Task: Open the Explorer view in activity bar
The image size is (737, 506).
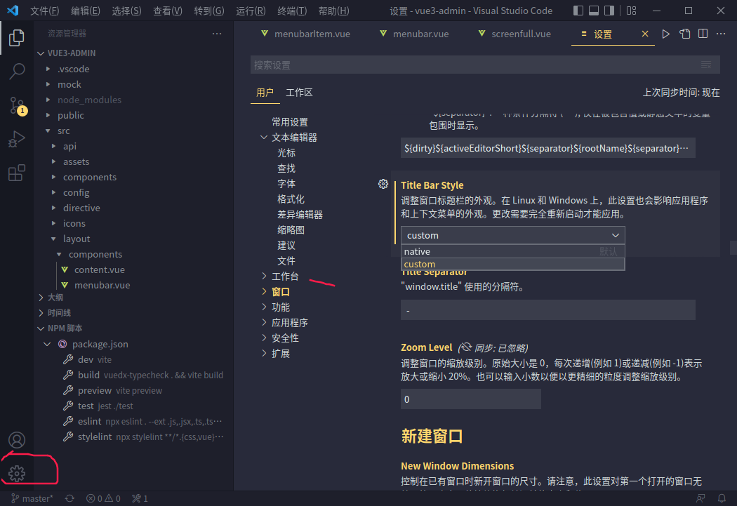Action: coord(16,38)
